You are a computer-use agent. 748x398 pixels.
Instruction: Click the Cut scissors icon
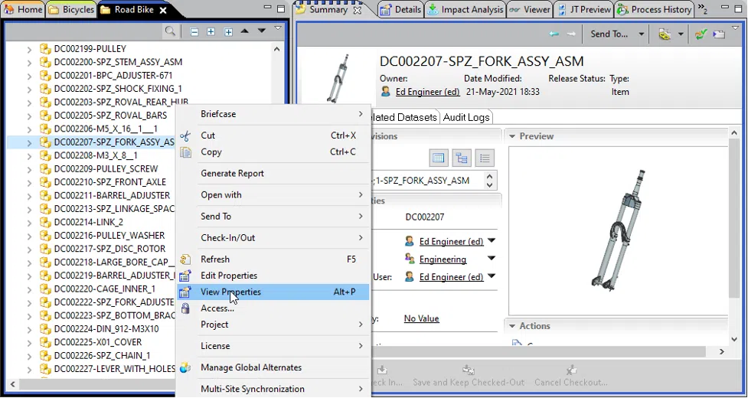tap(185, 135)
